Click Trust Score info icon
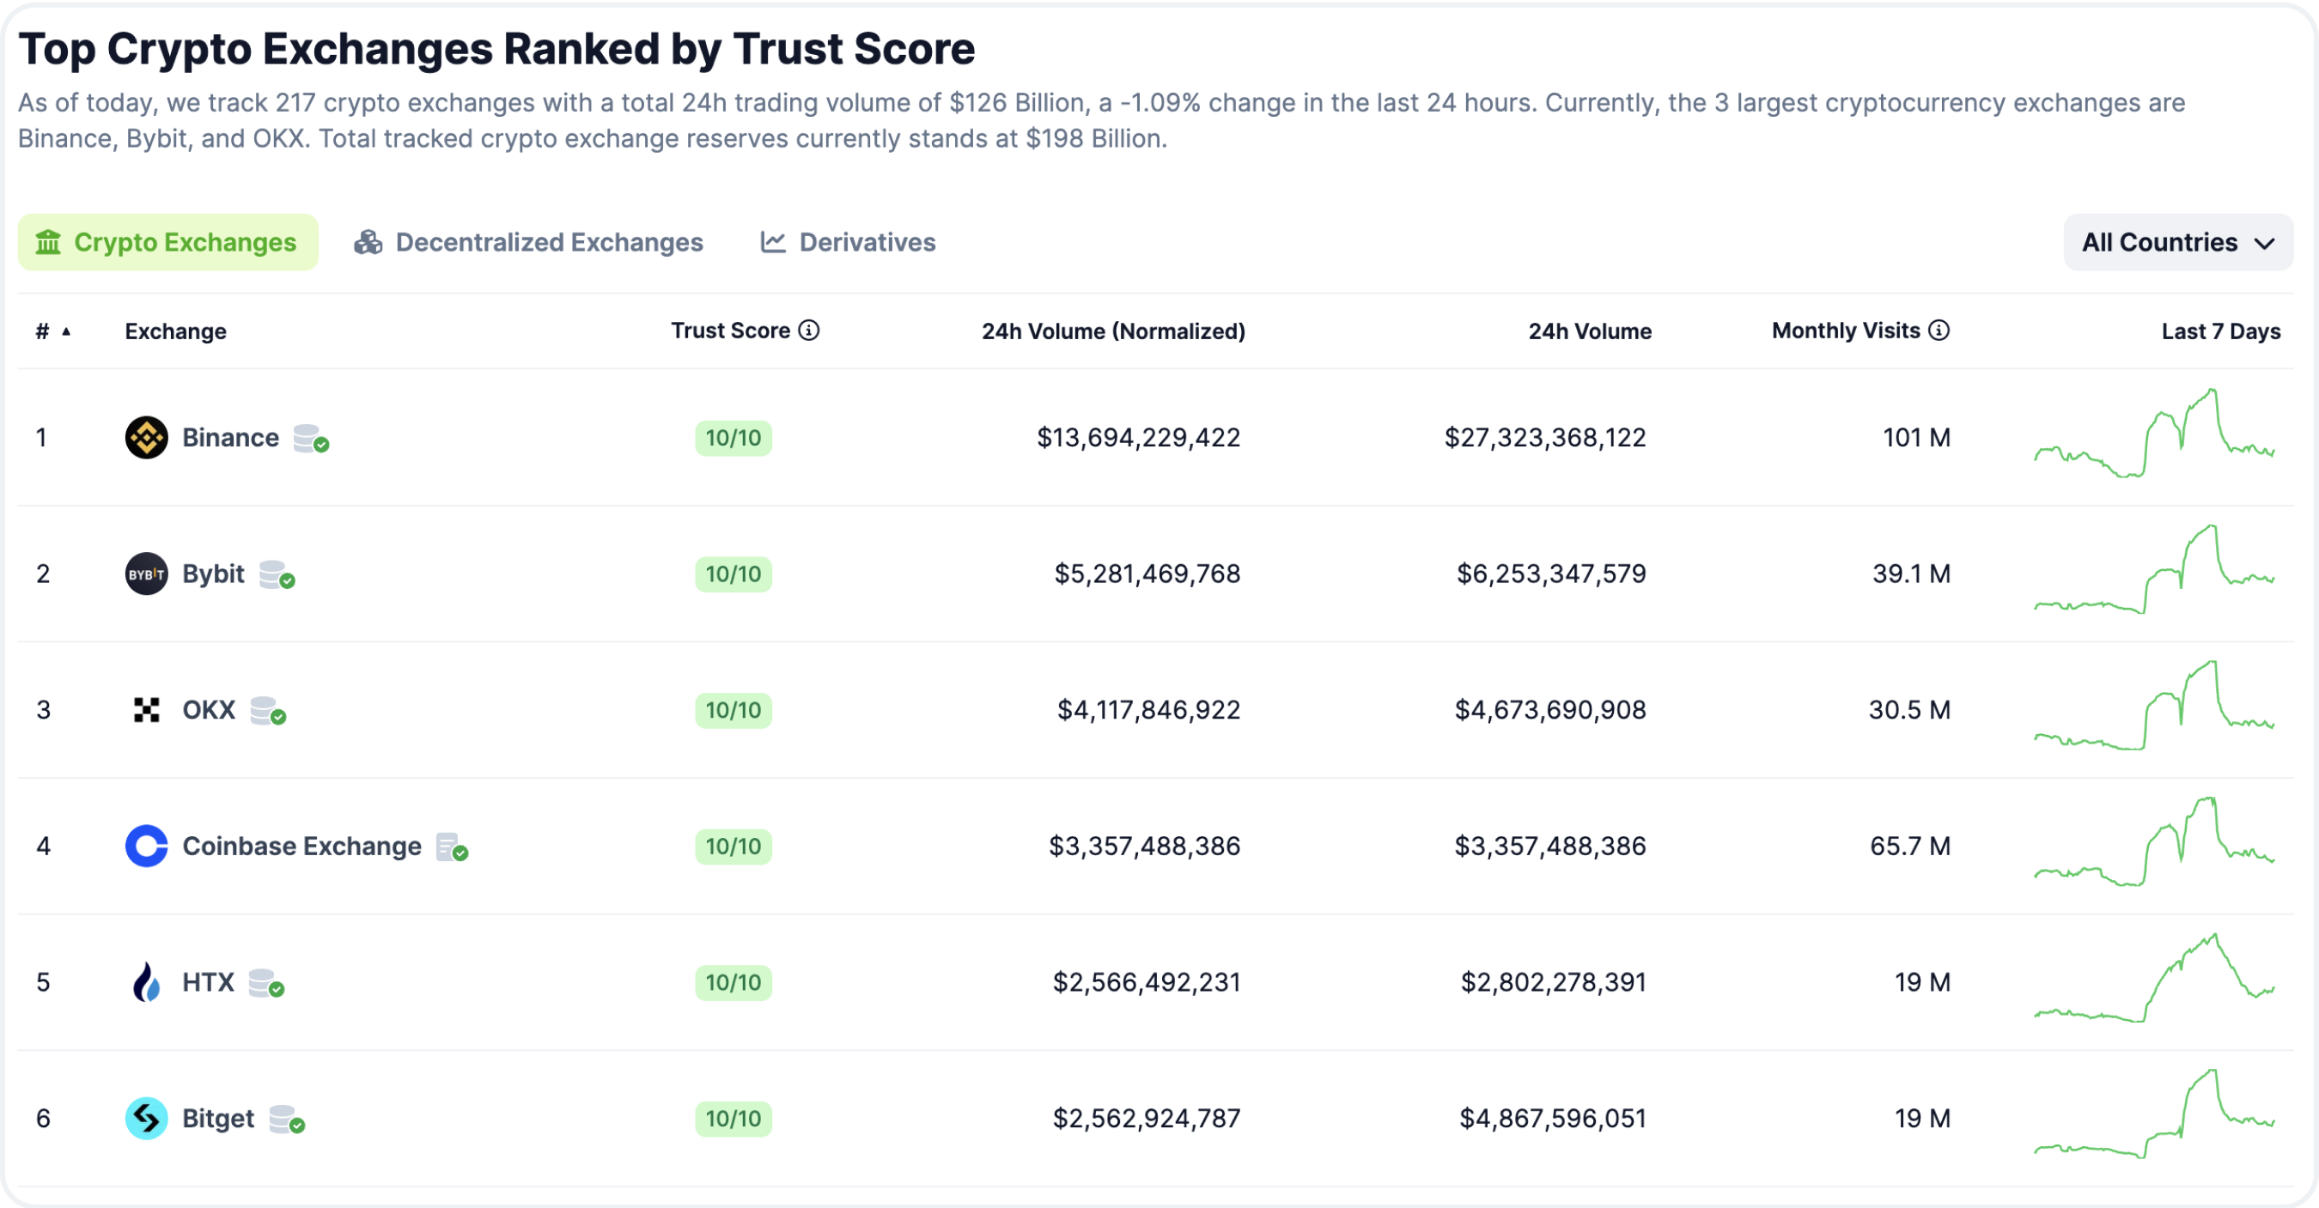 809,331
